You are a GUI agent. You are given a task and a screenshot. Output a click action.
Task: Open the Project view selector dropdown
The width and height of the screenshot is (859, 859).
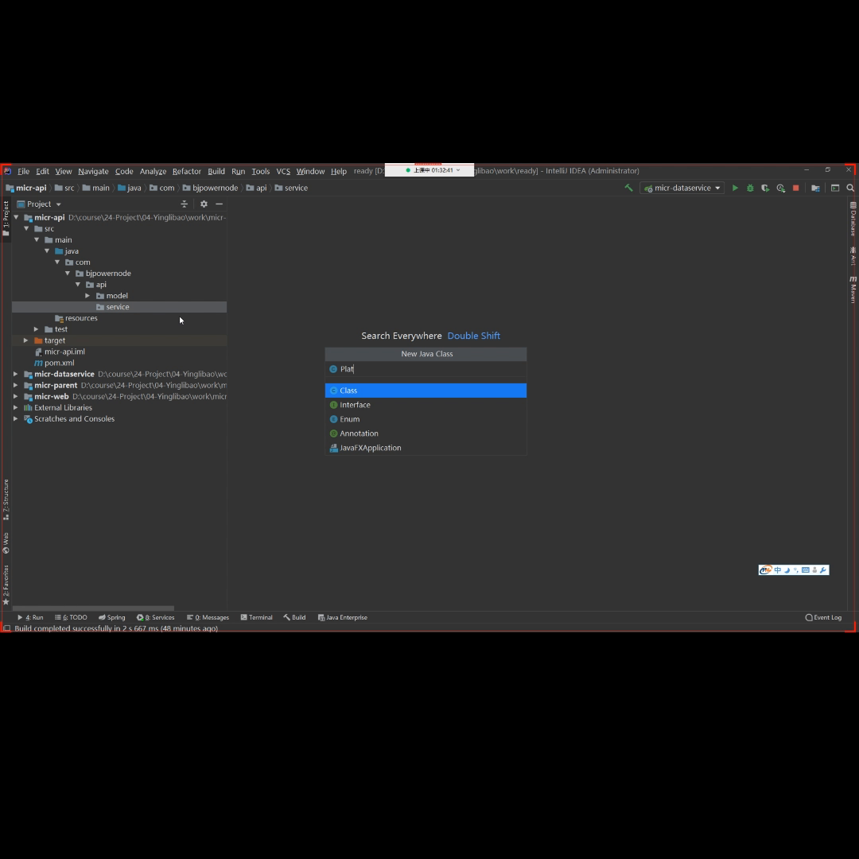39,204
